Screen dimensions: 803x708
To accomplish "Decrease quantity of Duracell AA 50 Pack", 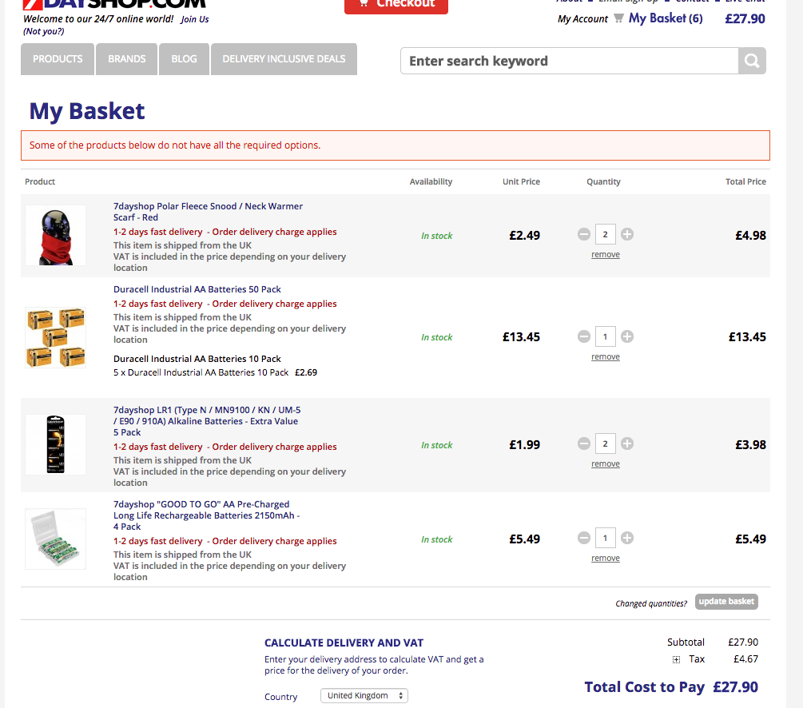I will coord(584,336).
